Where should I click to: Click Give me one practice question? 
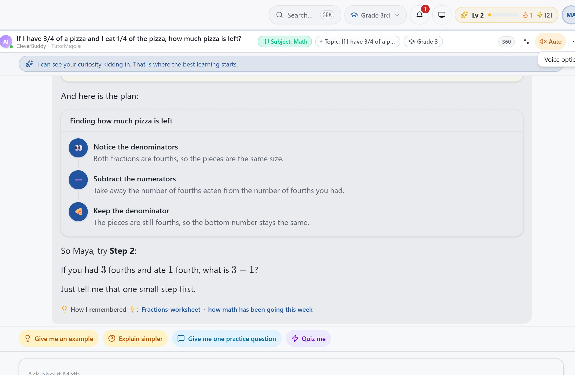click(227, 339)
